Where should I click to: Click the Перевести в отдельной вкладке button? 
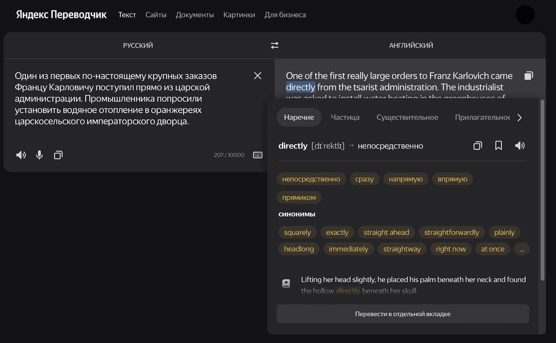coord(403,314)
